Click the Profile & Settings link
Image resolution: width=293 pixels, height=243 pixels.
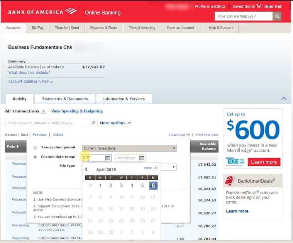coord(210,6)
